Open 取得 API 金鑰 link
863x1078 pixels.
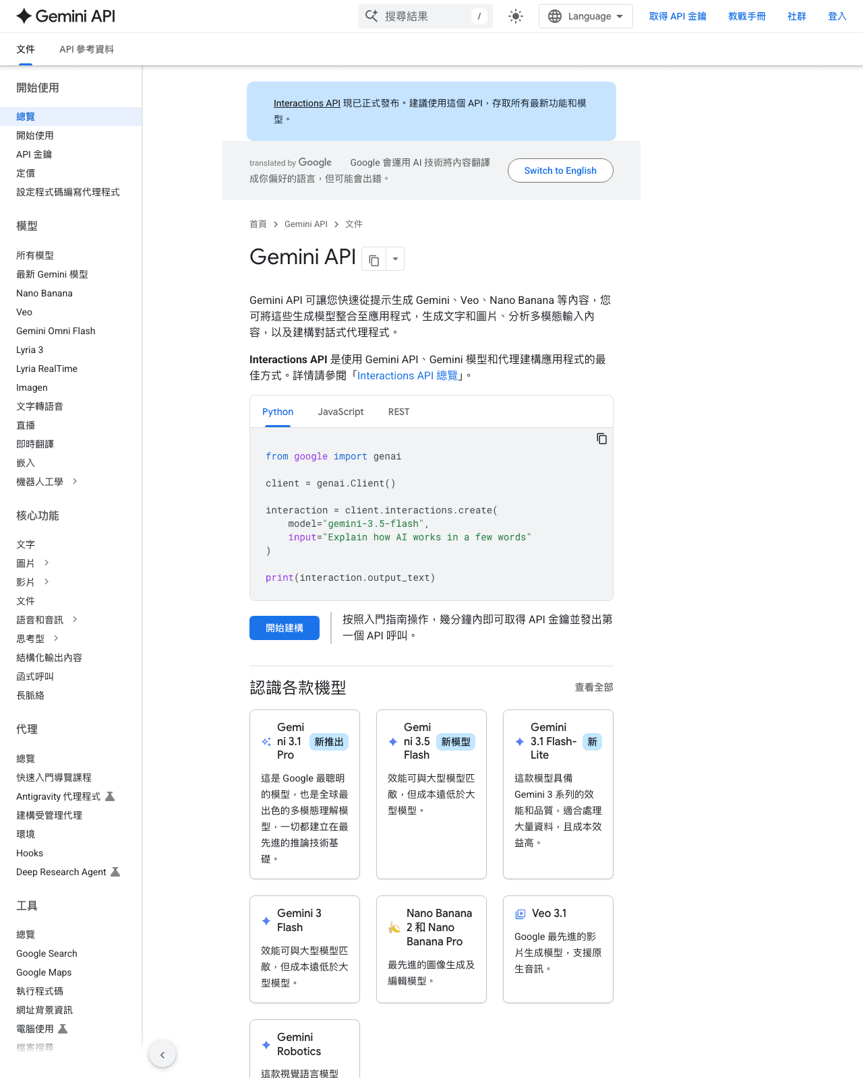[678, 16]
